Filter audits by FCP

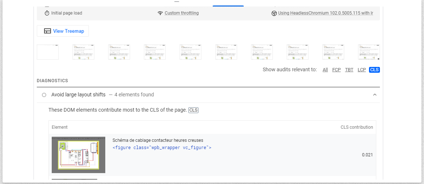[x=336, y=70]
